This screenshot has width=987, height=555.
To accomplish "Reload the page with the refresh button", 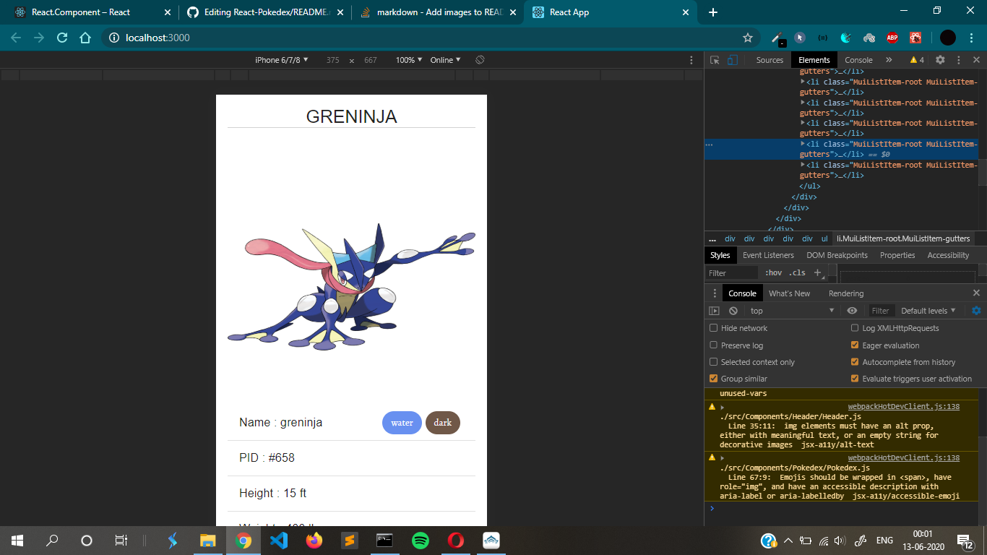I will (x=62, y=38).
